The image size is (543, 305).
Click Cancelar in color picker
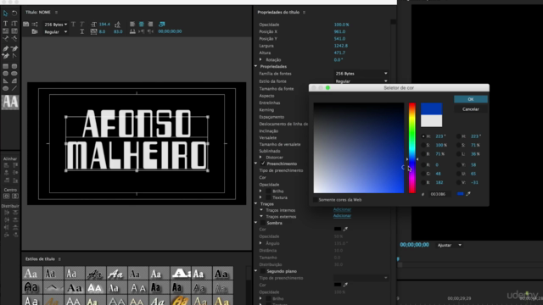coord(471,109)
